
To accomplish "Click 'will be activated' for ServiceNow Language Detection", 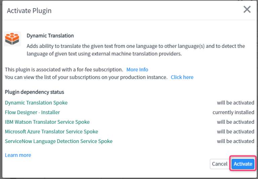I will 235,141.
